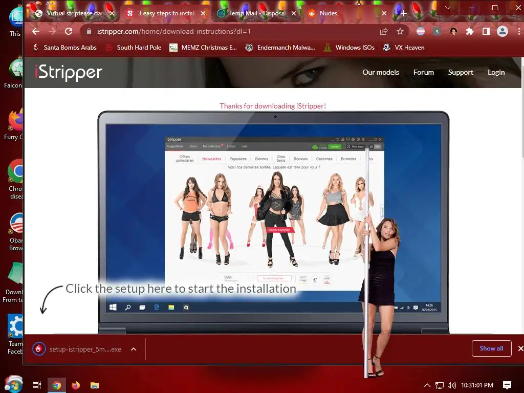Bookmark this page with the star icon
Screen dimensions: 524x393
click(400, 31)
